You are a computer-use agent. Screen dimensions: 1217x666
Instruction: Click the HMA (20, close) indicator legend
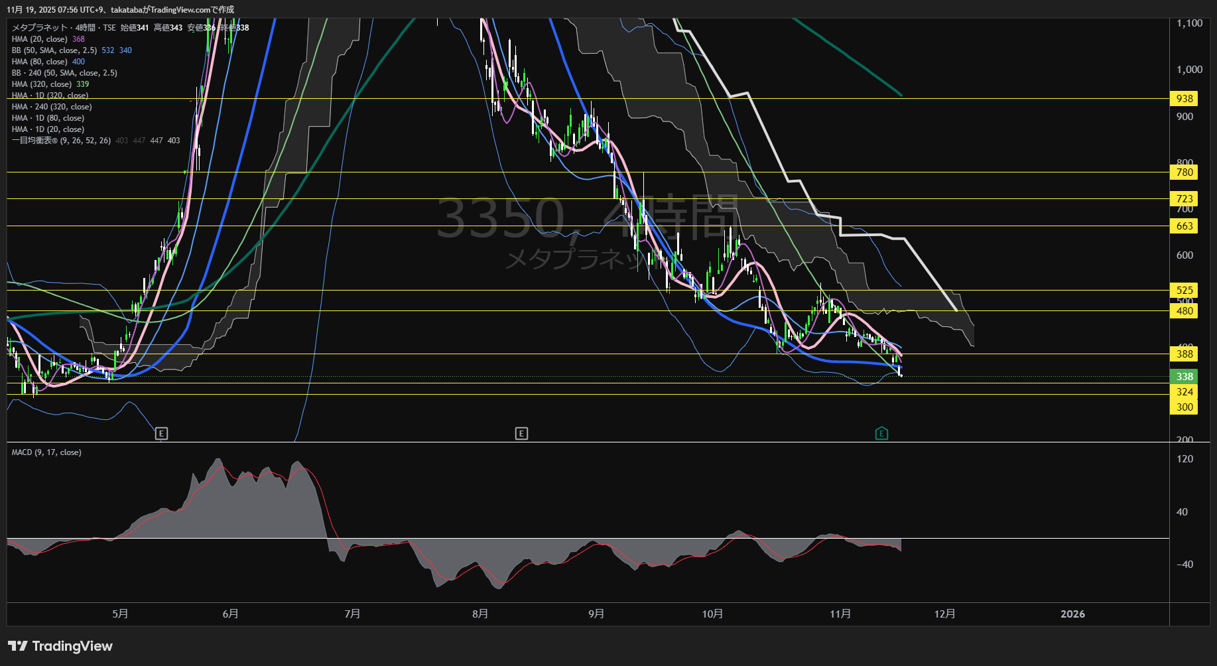tap(40, 39)
